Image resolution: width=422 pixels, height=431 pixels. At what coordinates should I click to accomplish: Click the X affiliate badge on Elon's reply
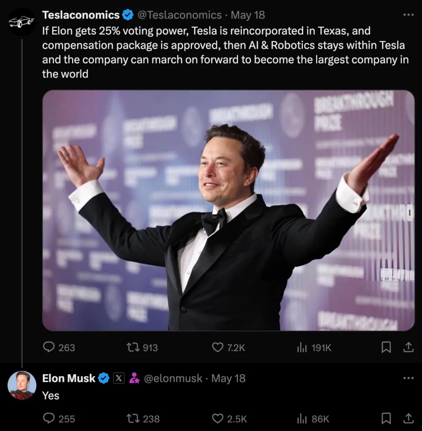coord(118,378)
